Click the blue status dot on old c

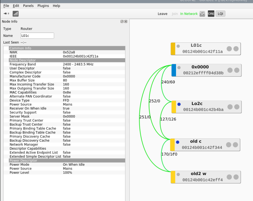pos(178,142)
